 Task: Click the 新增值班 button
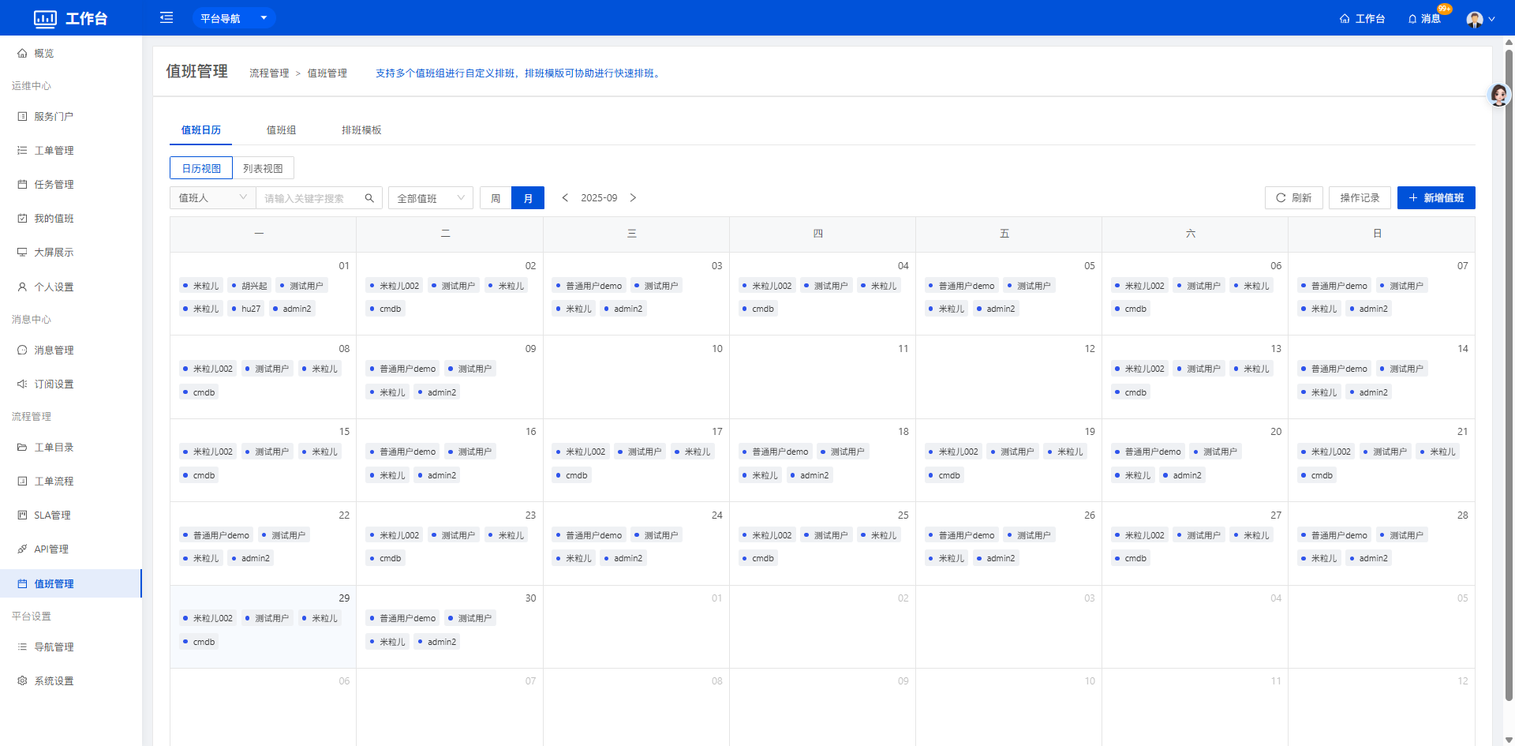1435,198
